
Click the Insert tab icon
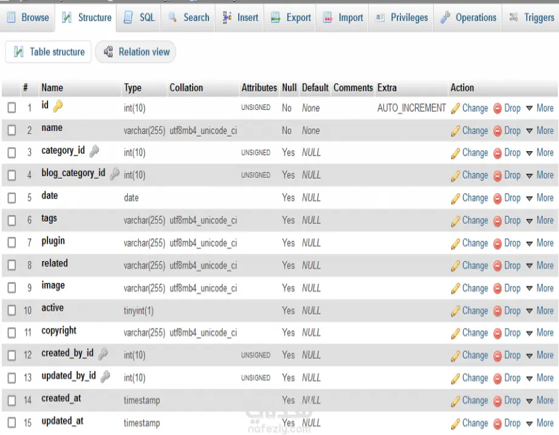pos(227,17)
